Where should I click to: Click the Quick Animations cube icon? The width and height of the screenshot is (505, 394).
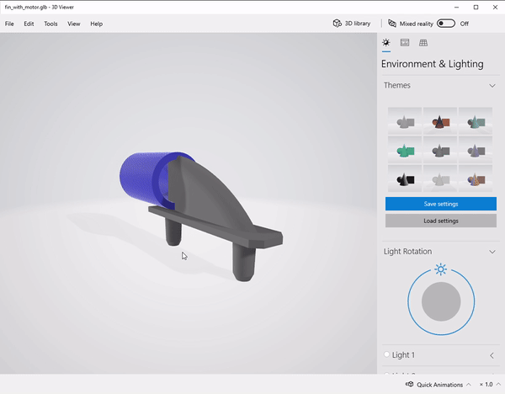pyautogui.click(x=409, y=385)
